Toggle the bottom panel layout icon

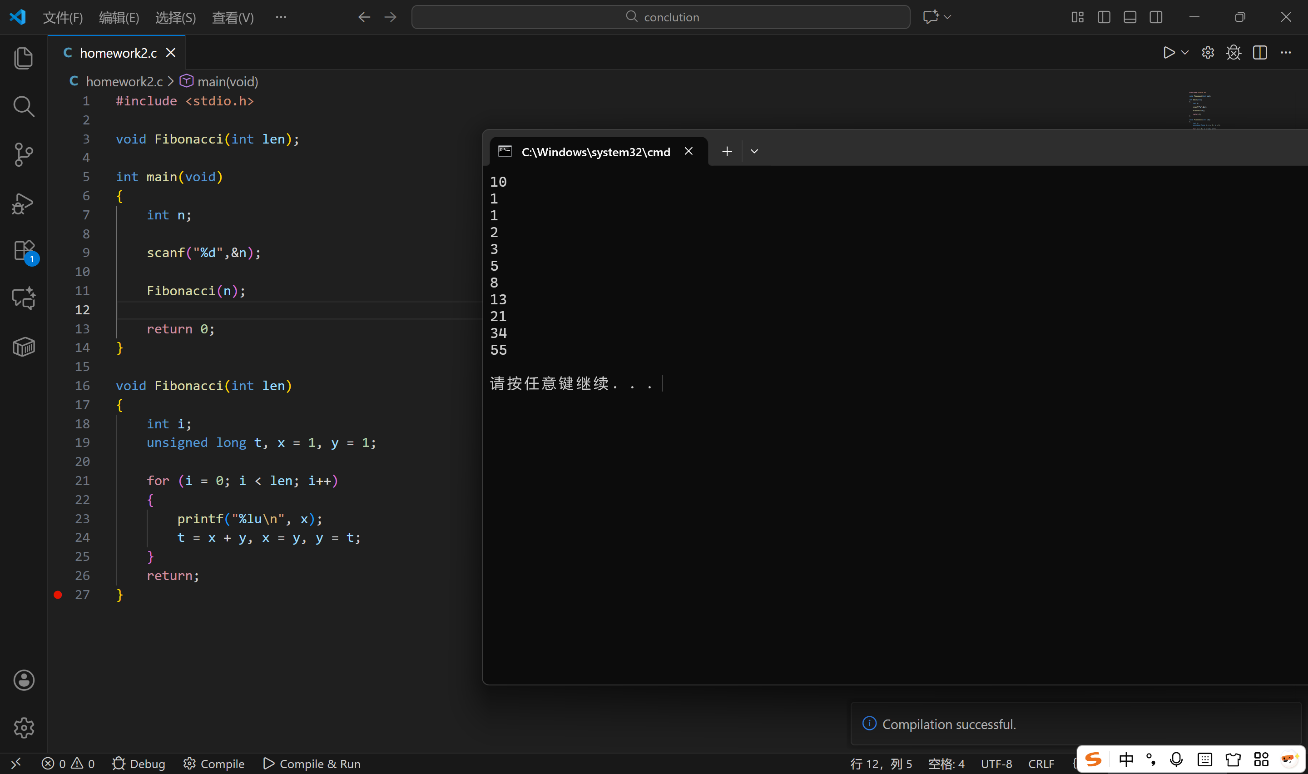pos(1130,17)
